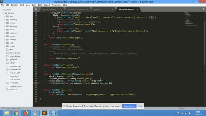Open the yarn.lock file
Viewport: 206px width, 116px height.
(13, 90)
